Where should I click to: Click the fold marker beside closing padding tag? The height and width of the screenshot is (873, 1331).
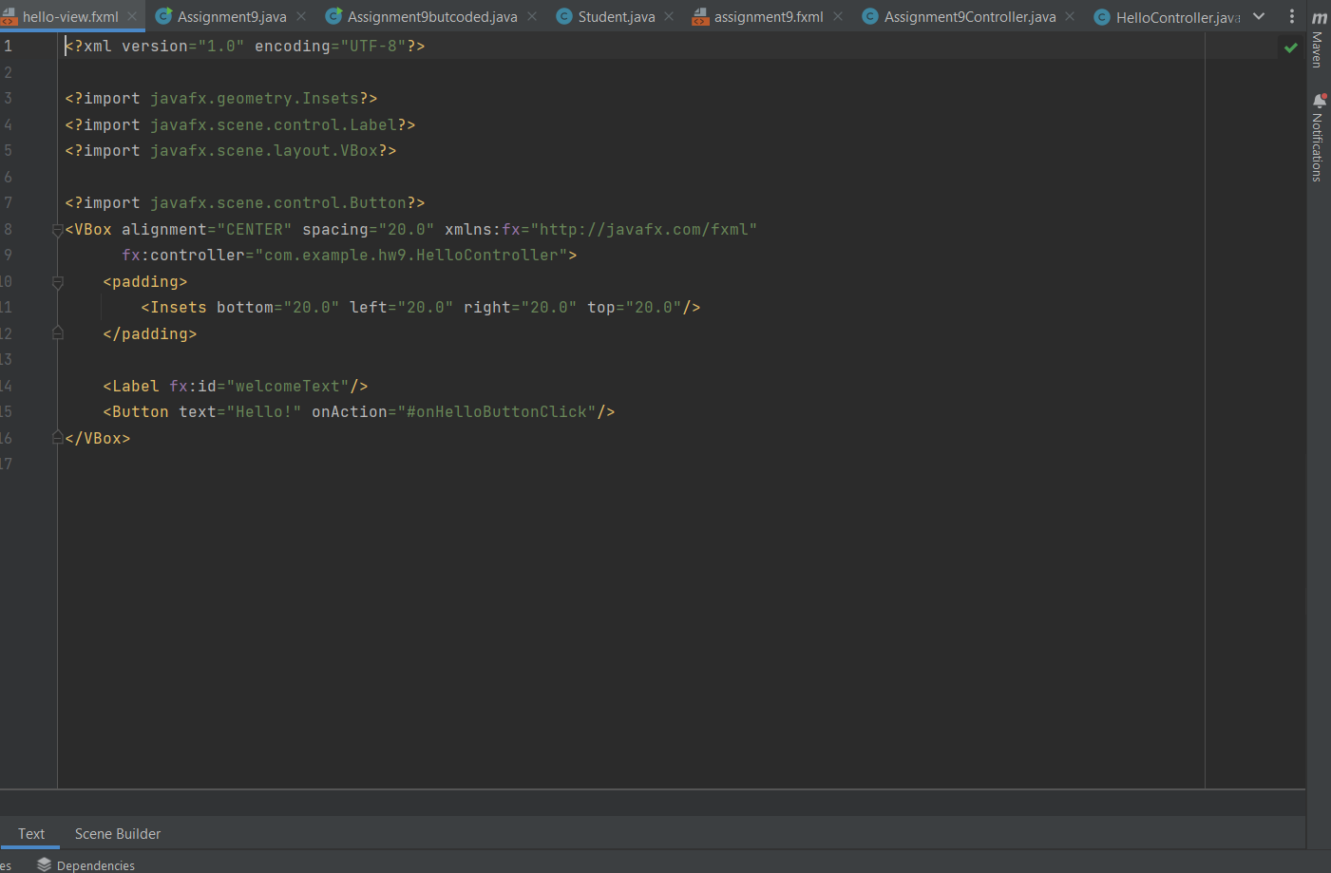(57, 333)
